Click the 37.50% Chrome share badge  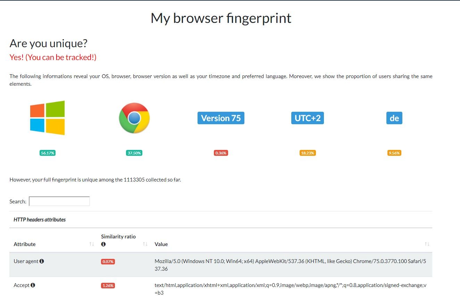point(134,153)
